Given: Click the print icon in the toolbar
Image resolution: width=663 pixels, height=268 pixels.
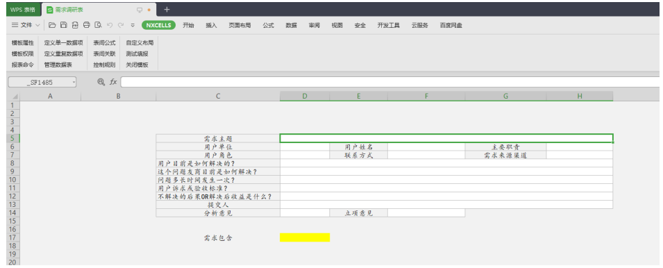Looking at the screenshot, I should 86,26.
